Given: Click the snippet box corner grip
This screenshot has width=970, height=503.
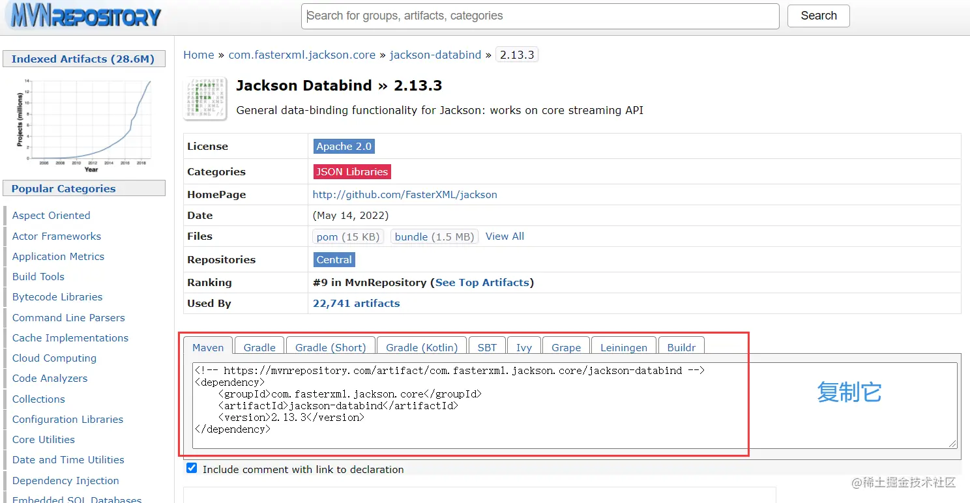Looking at the screenshot, I should [952, 443].
